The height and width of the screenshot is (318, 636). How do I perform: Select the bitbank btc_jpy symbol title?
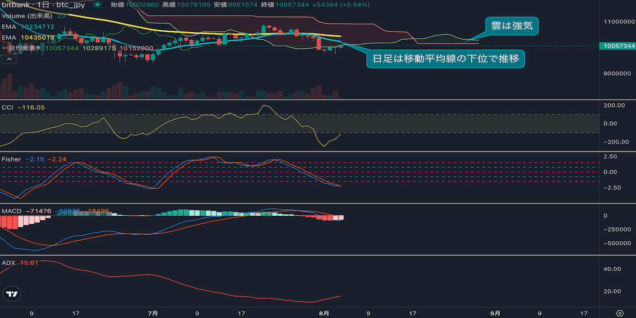(43, 6)
